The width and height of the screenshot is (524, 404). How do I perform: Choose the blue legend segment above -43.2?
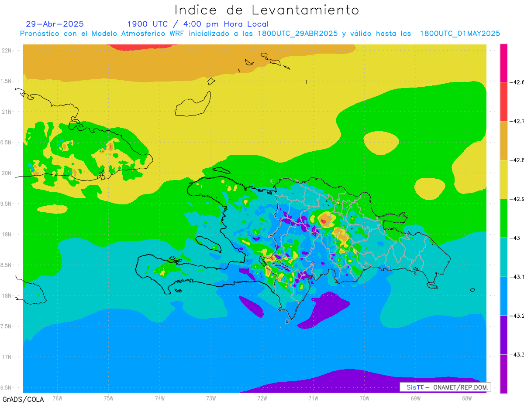click(503, 296)
